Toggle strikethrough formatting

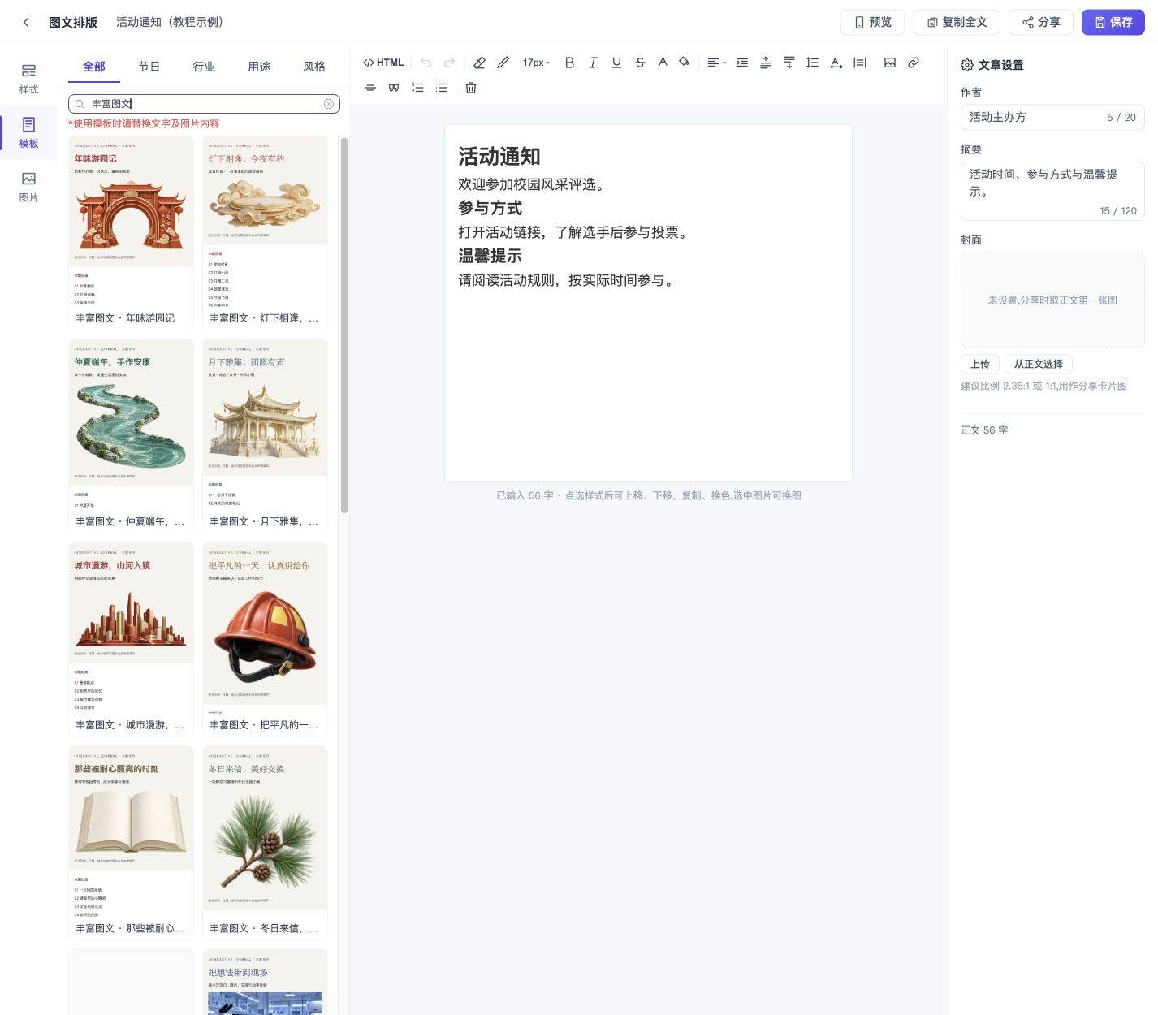point(640,63)
